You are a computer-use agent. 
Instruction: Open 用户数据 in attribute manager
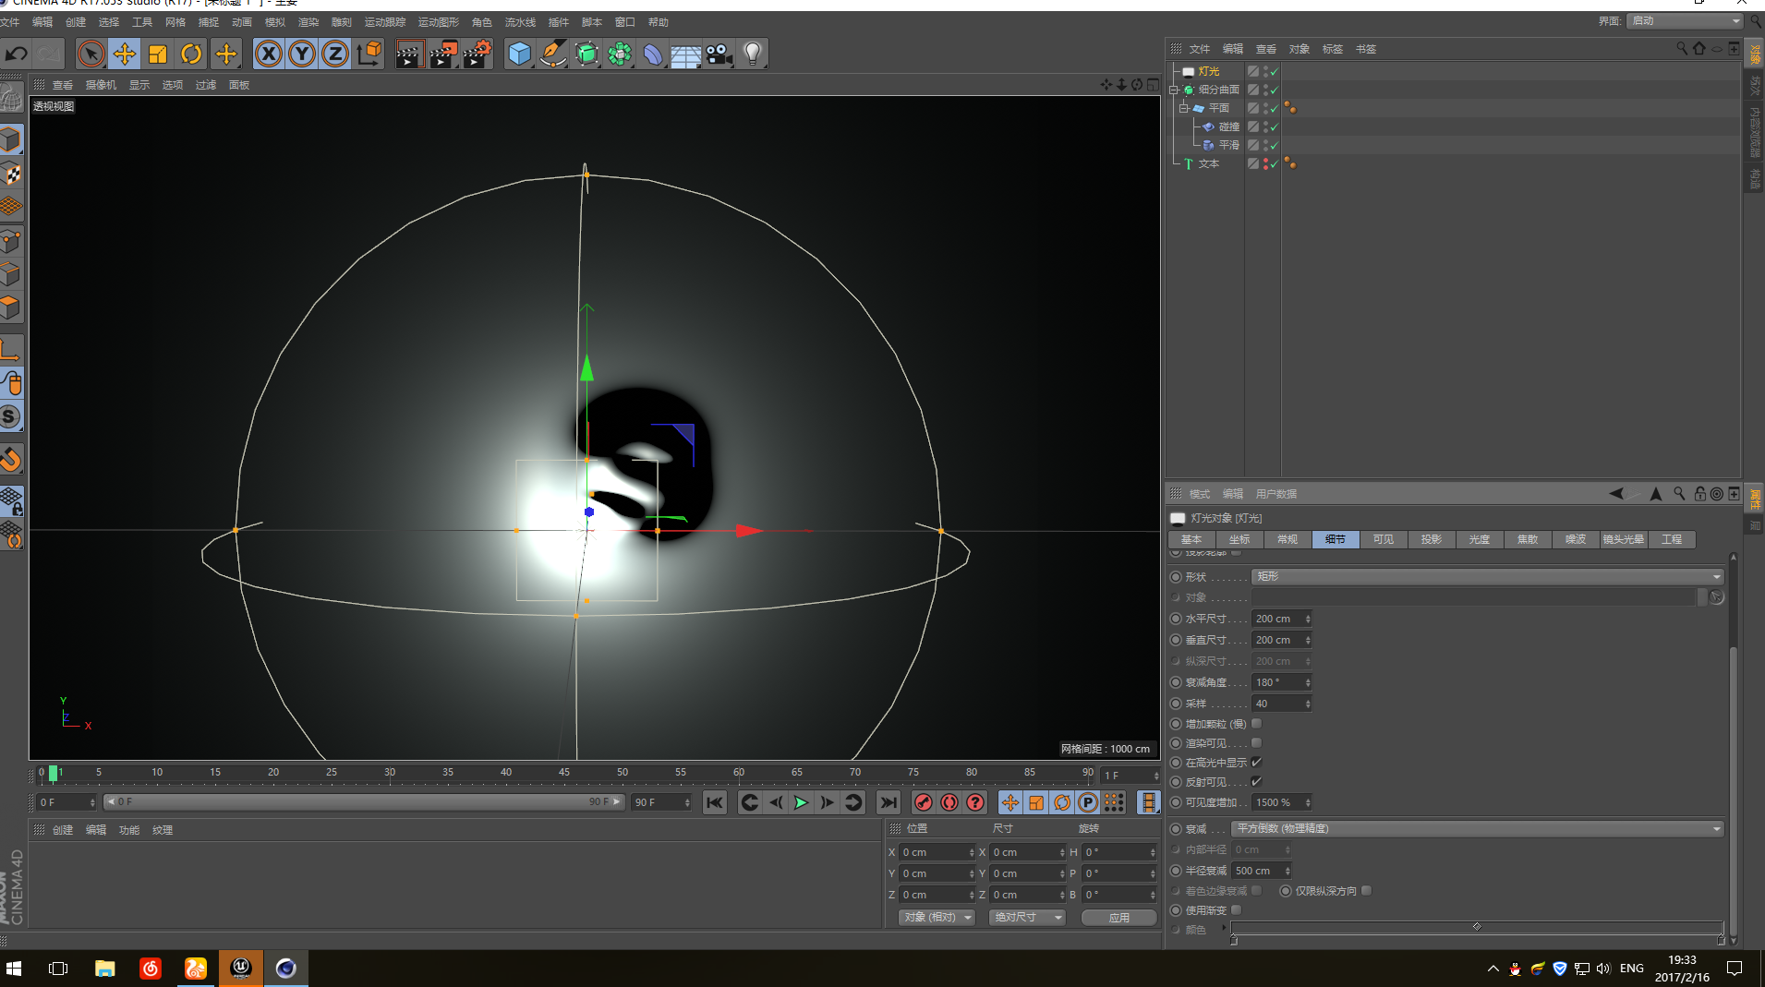pyautogui.click(x=1275, y=494)
